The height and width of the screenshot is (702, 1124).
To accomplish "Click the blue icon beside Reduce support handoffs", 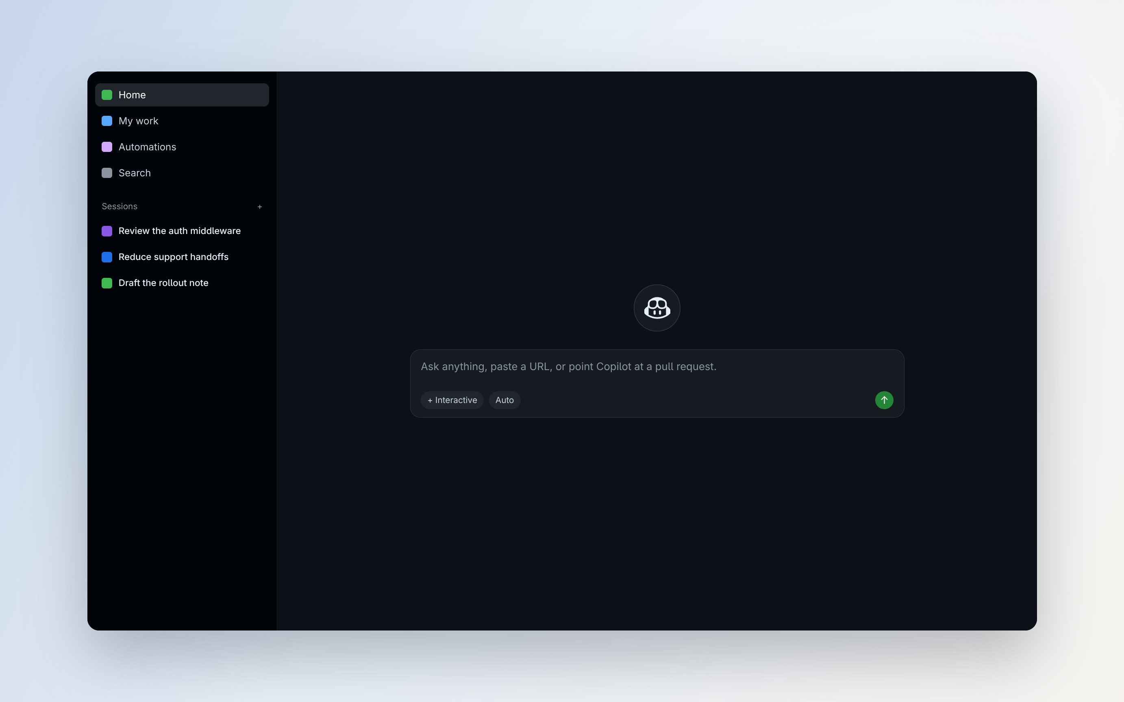I will [107, 257].
